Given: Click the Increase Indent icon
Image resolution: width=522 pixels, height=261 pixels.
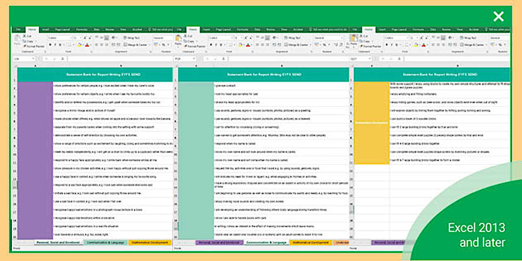Looking at the screenshot, I should [119, 45].
